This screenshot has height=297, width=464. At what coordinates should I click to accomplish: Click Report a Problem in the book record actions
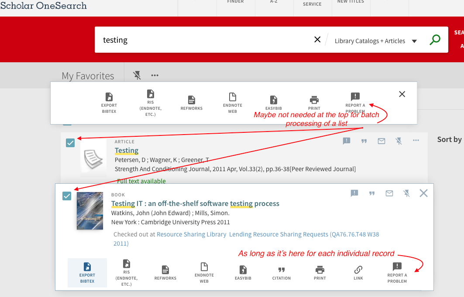(397, 272)
